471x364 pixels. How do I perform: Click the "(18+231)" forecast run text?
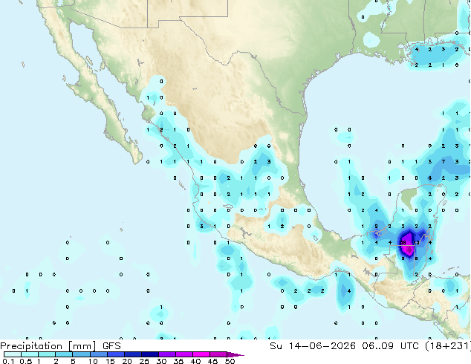[448, 346]
